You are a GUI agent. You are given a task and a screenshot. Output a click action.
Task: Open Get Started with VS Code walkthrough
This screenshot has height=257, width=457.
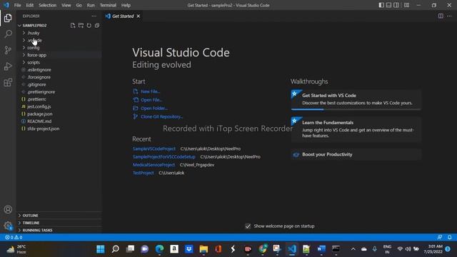[x=356, y=100]
